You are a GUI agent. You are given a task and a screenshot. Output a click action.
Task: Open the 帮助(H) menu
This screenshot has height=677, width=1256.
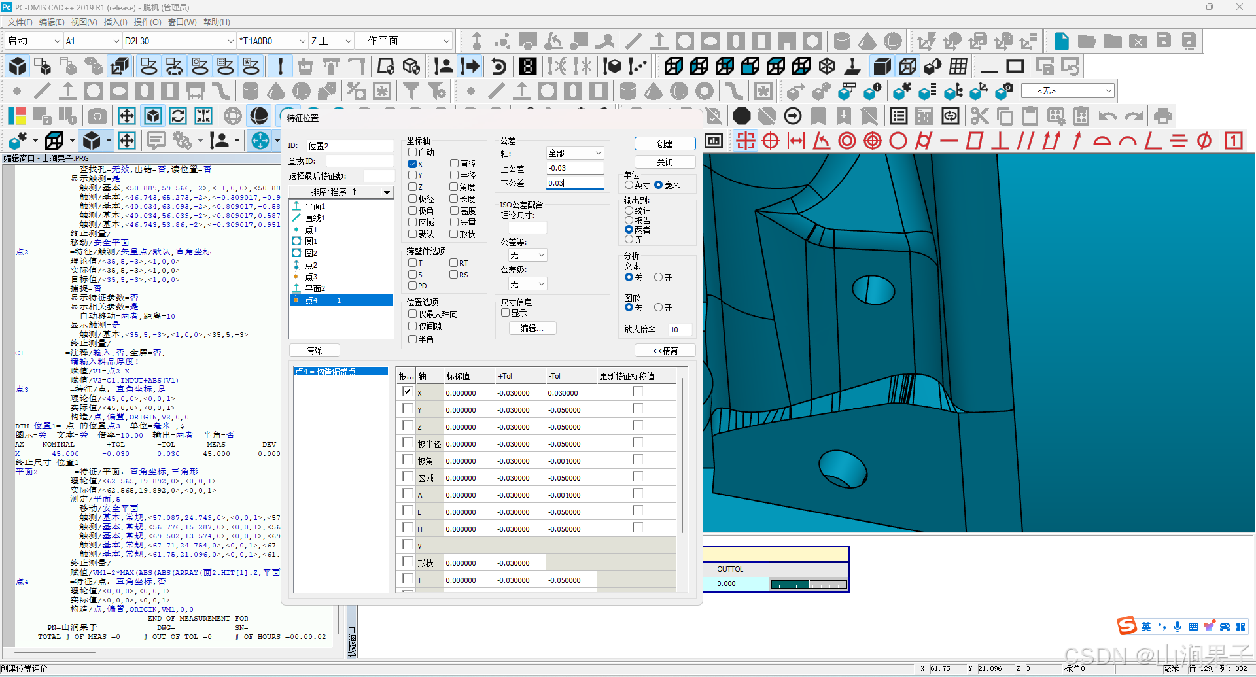(217, 22)
